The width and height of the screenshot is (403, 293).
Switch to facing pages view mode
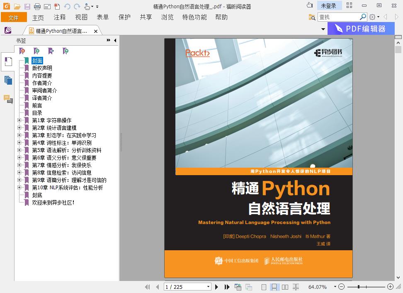pos(285,287)
